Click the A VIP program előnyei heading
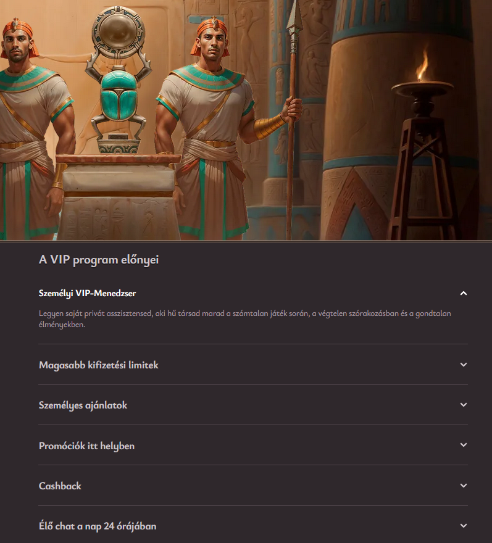 (x=99, y=260)
